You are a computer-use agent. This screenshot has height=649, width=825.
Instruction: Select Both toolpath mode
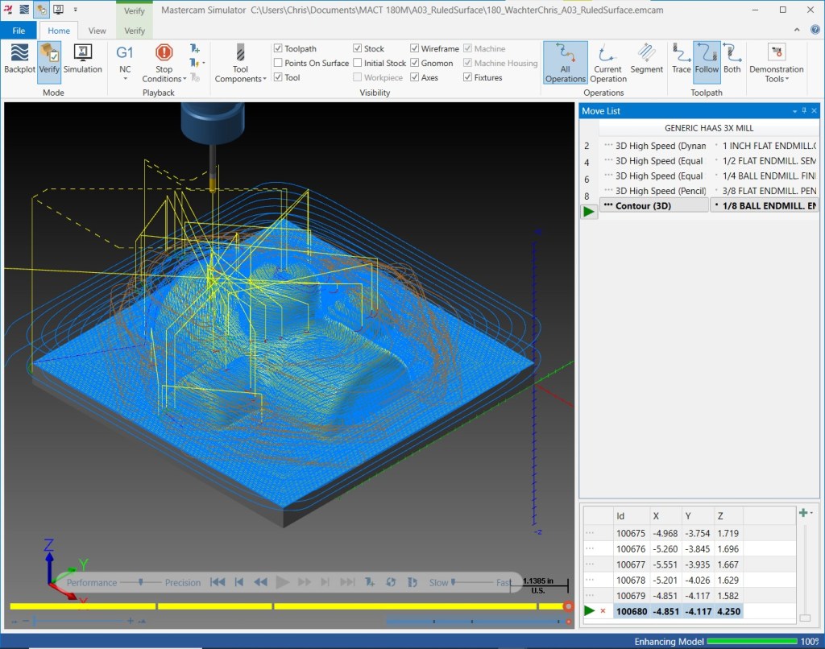click(x=732, y=59)
